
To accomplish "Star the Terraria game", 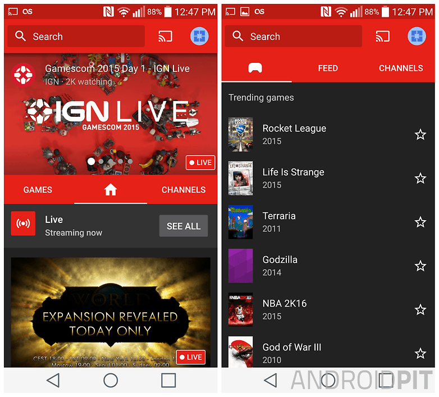I will tap(420, 222).
